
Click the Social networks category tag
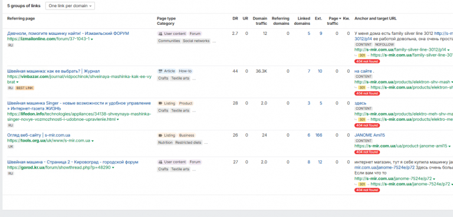pos(196,41)
